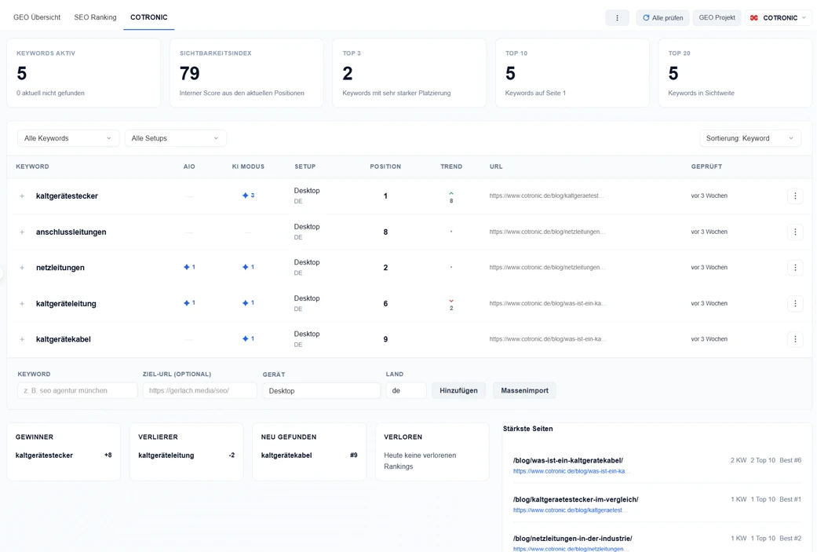
Task: Open the Alle Keywords filter dropdown
Action: [68, 138]
